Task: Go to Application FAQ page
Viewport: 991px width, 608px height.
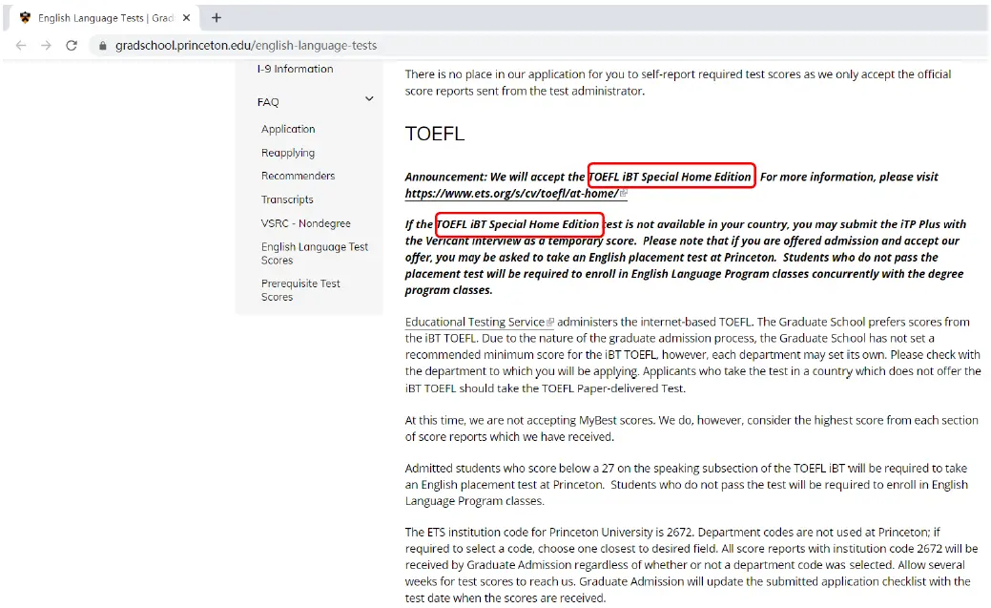Action: (288, 129)
